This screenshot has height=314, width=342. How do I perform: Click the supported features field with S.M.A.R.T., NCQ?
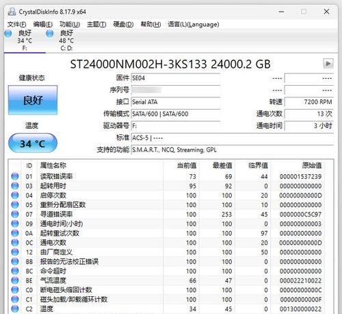233,149
